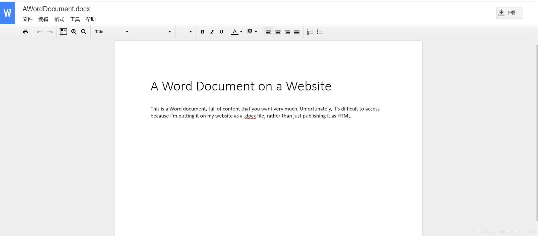
Task: Toggle bold formatting
Action: point(203,32)
